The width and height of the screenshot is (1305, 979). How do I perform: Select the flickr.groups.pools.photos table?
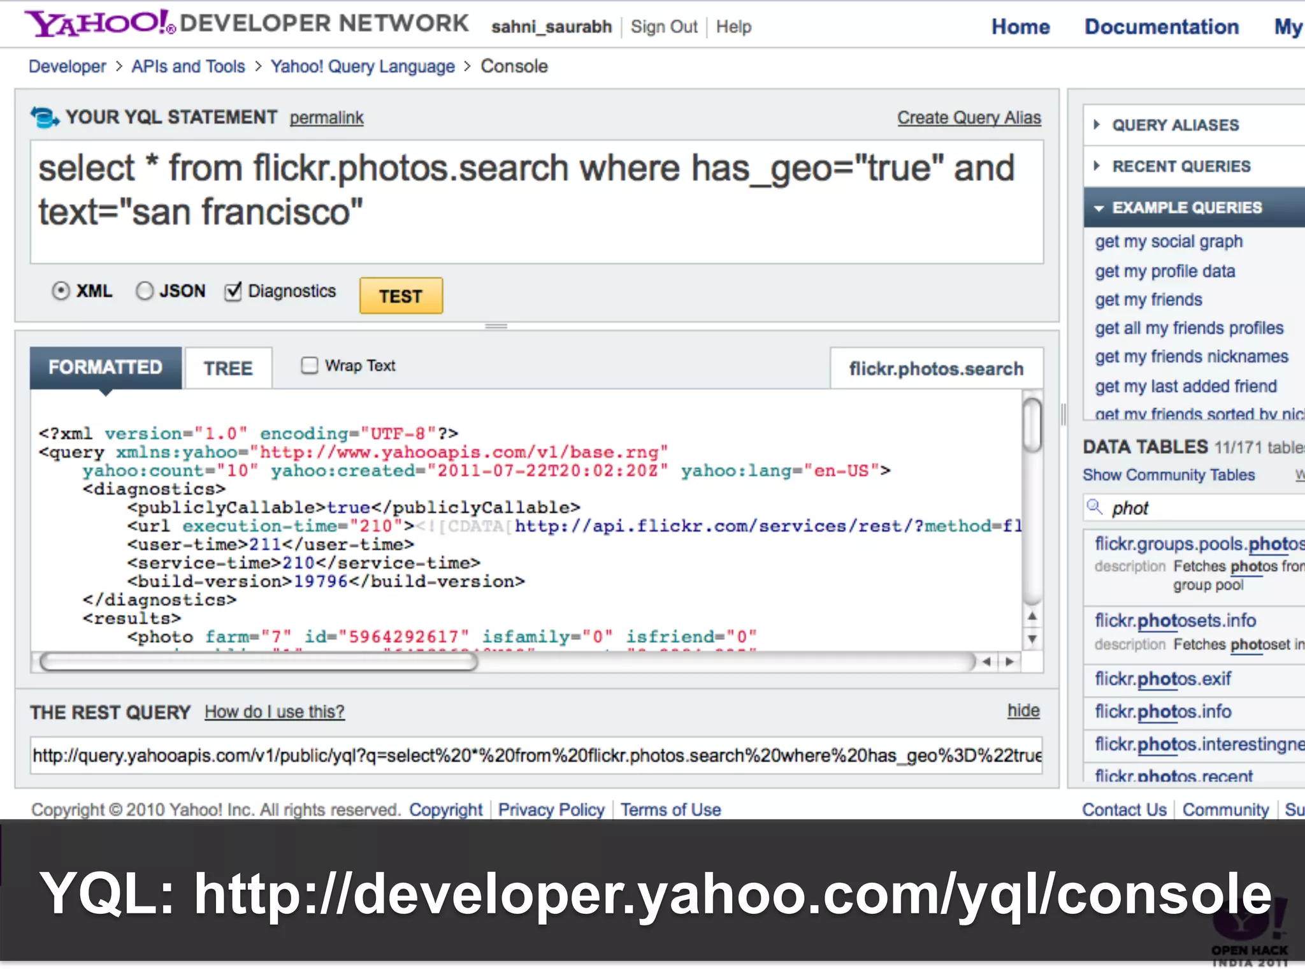(x=1199, y=544)
